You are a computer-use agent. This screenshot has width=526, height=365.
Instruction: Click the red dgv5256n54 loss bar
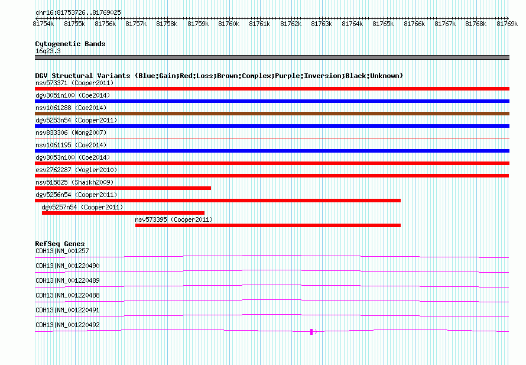(217, 201)
